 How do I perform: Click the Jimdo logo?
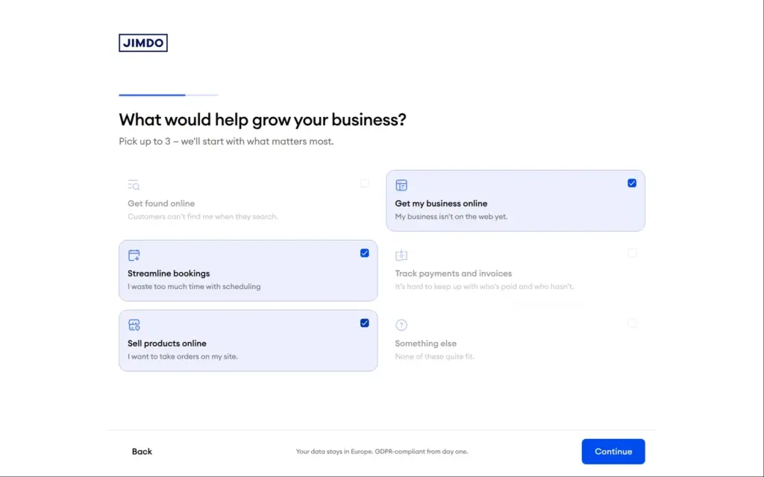click(143, 42)
